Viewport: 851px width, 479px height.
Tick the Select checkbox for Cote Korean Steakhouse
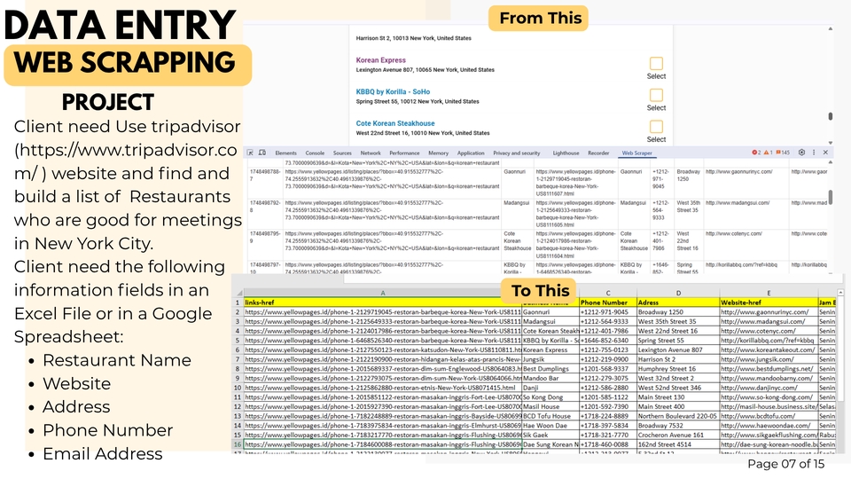tap(656, 127)
